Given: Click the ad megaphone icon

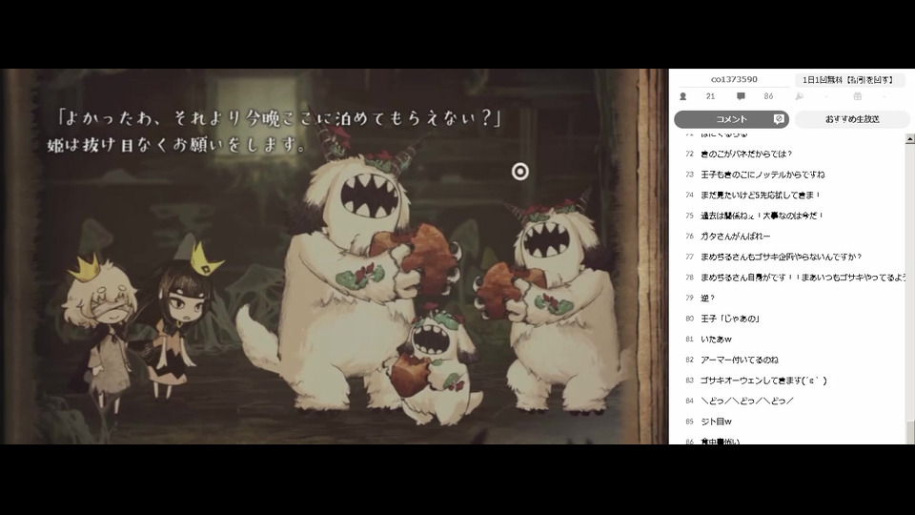Looking at the screenshot, I should (799, 96).
